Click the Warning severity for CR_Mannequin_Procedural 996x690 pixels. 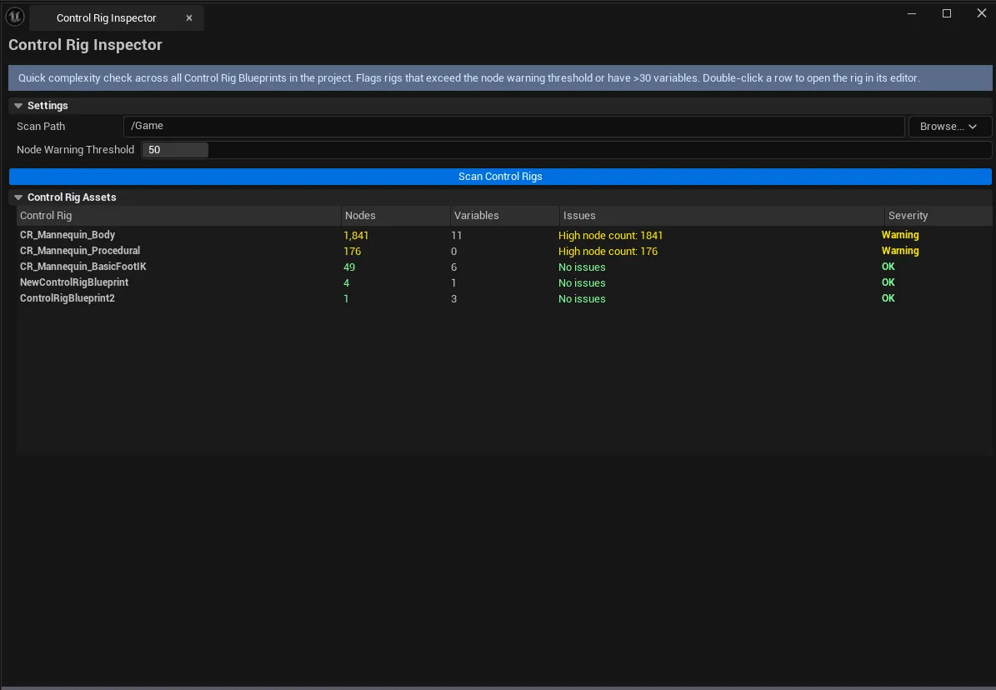900,251
